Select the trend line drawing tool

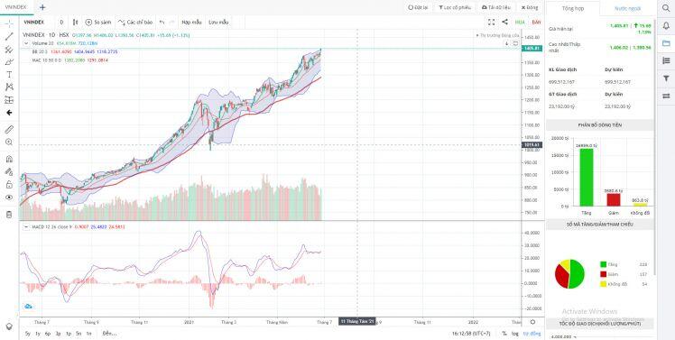point(9,37)
